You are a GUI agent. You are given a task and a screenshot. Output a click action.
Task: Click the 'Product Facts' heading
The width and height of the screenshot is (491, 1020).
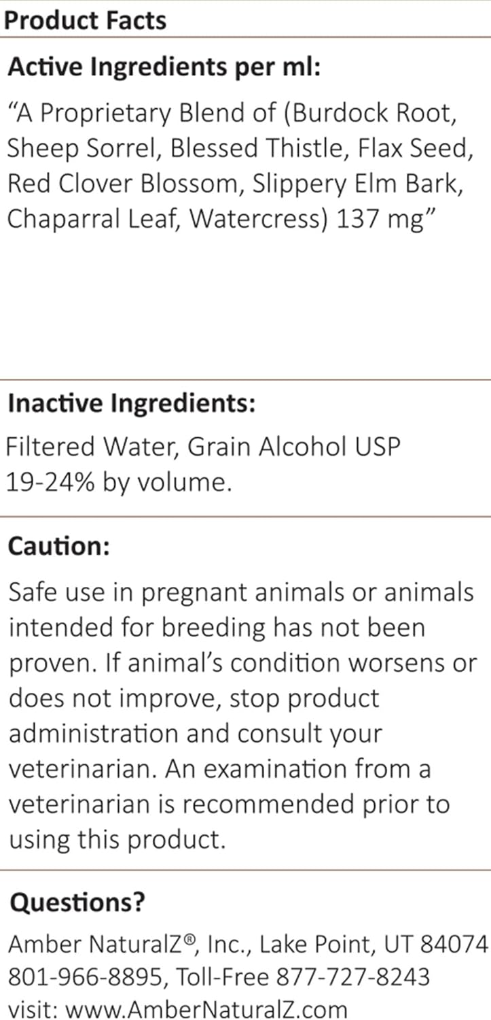point(85,20)
